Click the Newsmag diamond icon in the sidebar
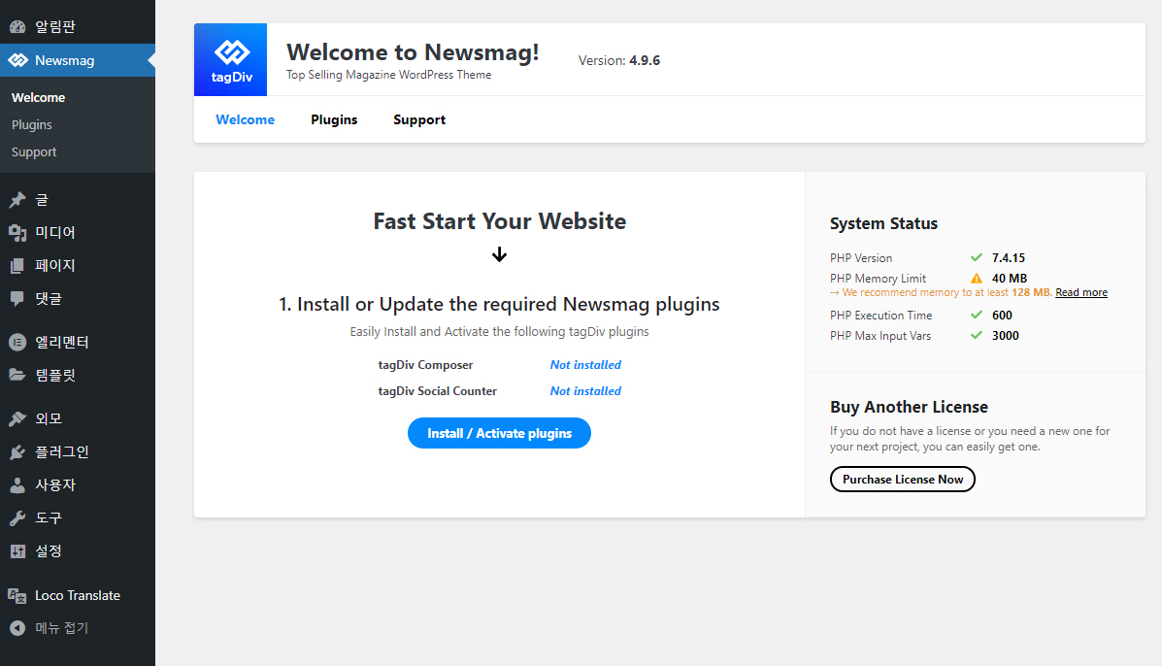This screenshot has width=1162, height=666. [17, 60]
